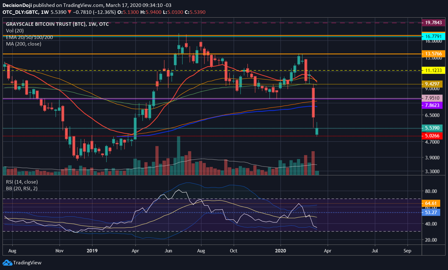Click the 6.5000 price scale value

[432, 115]
